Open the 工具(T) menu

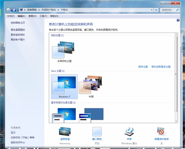tap(43, 16)
